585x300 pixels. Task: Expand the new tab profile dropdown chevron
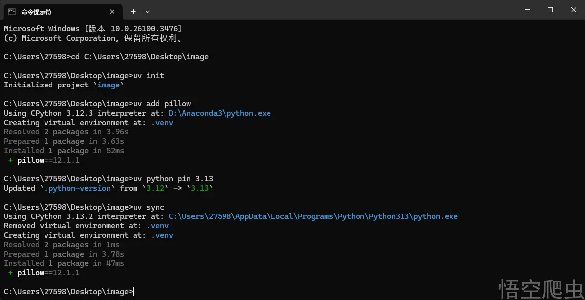click(148, 11)
